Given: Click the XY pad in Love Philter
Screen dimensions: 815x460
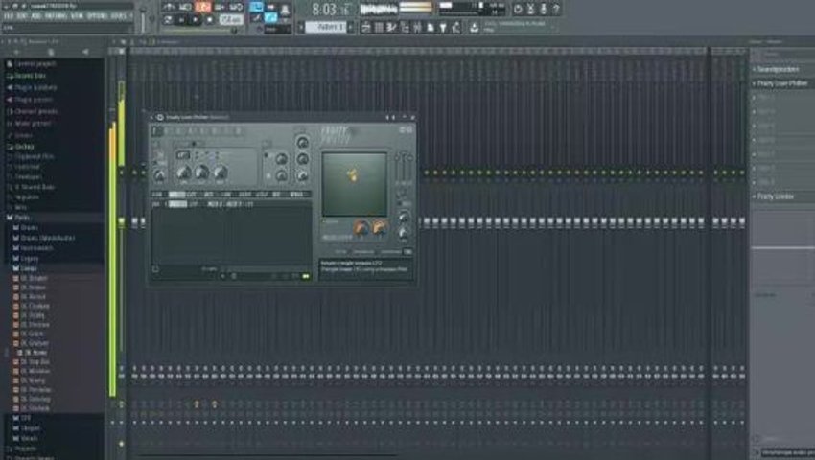Looking at the screenshot, I should [355, 184].
